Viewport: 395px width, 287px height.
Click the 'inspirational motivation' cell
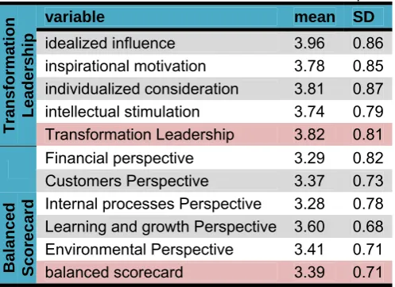point(126,66)
